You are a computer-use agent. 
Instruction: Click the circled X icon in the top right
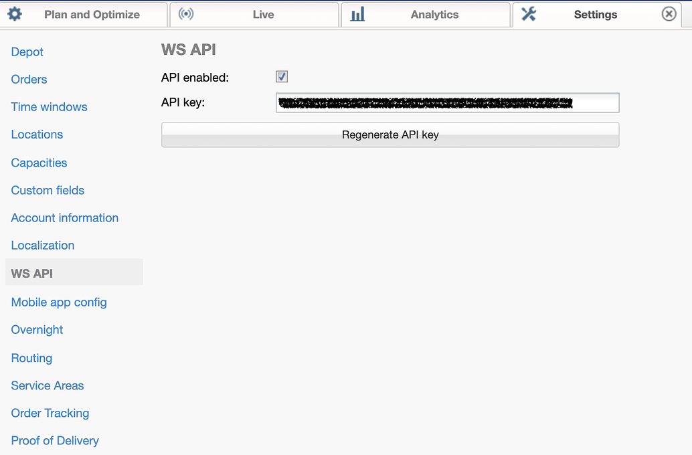669,13
